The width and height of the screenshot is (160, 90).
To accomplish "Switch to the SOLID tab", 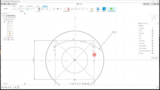I will (x=14, y=6).
